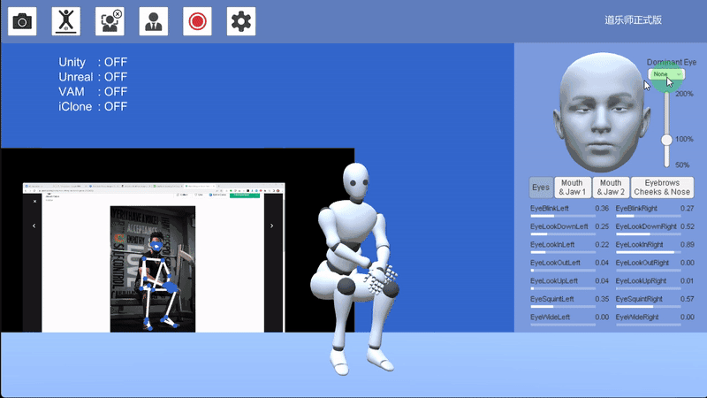Open the body pose calibration icon

coord(66,21)
